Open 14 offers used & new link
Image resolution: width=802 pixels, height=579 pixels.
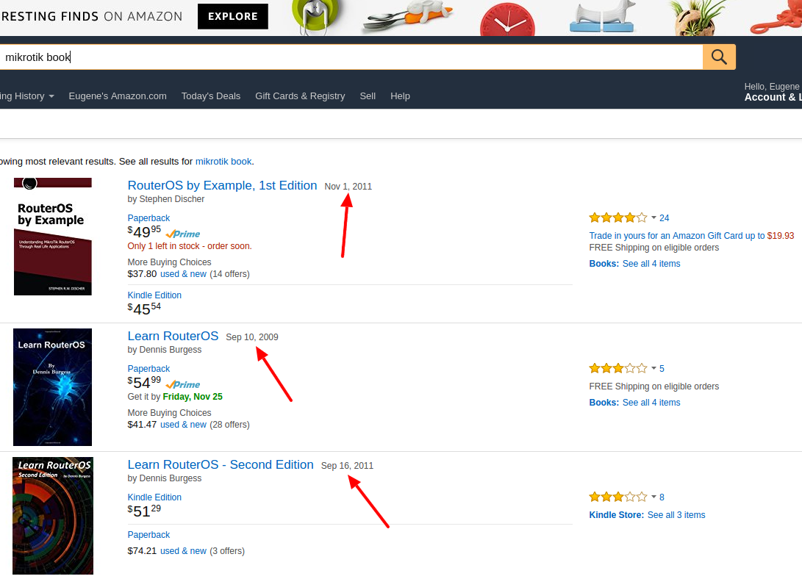[x=183, y=274]
